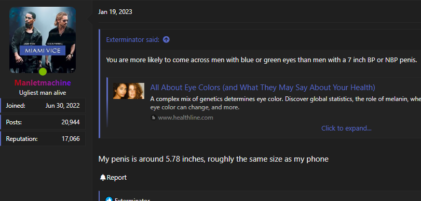Click the up-arrow icon beside "Exterminator said:"
Image resolution: width=421 pixels, height=201 pixels.
166,40
